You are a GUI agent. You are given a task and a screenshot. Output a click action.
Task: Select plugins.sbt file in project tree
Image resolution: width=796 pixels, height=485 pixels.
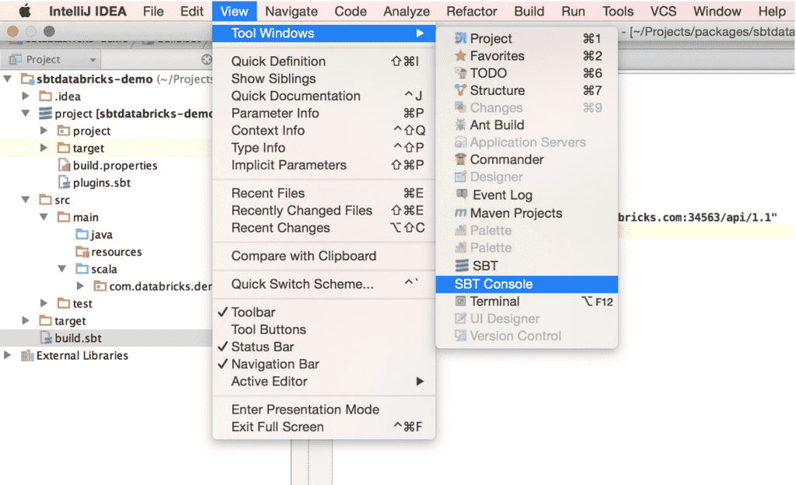(x=101, y=183)
